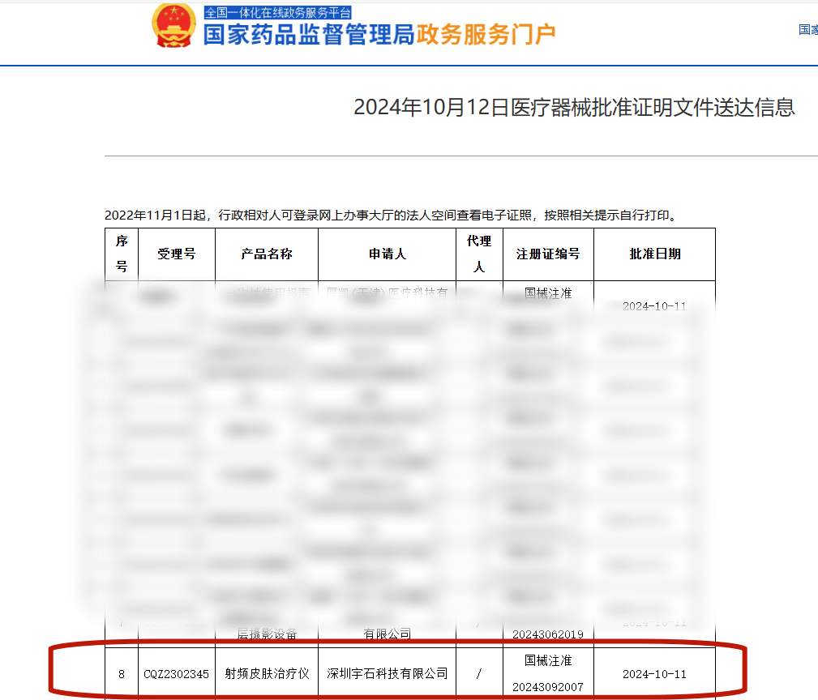Click the 注册证编号 column header

tap(548, 254)
